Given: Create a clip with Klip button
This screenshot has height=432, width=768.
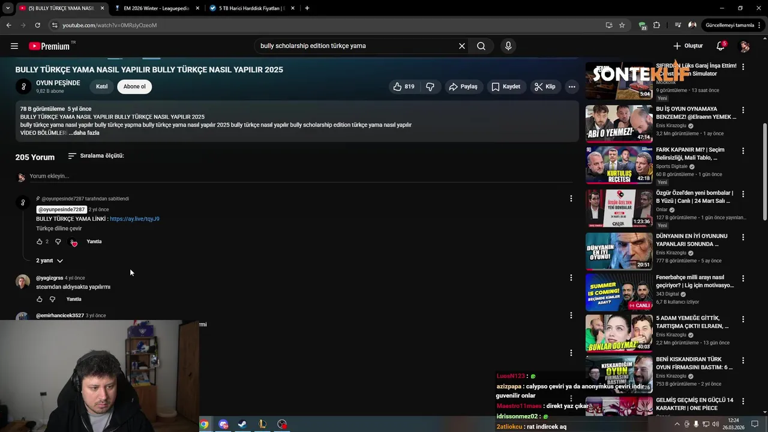Looking at the screenshot, I should tap(545, 86).
